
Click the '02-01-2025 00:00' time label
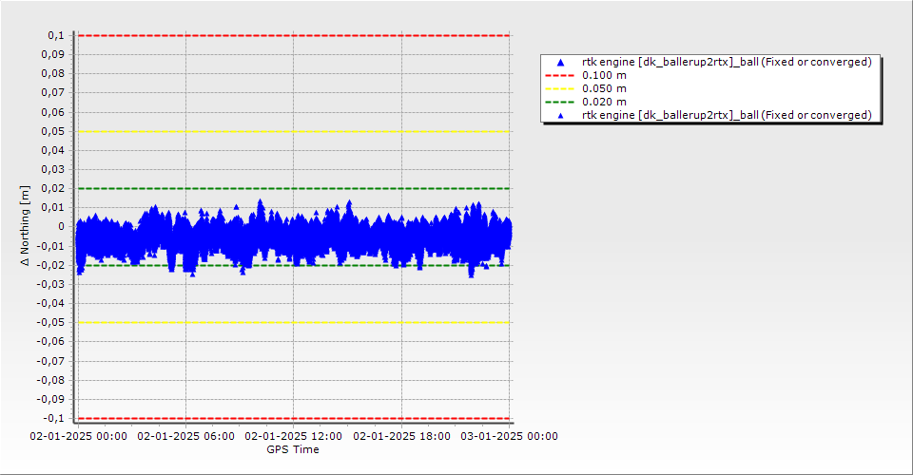tap(79, 436)
